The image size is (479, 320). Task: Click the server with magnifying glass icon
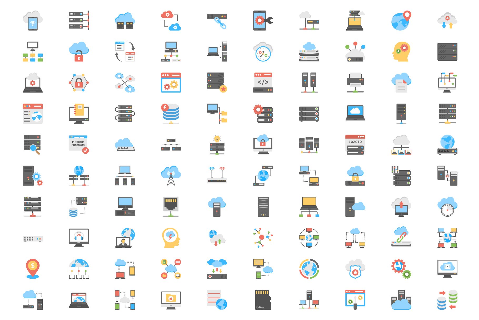click(32, 144)
